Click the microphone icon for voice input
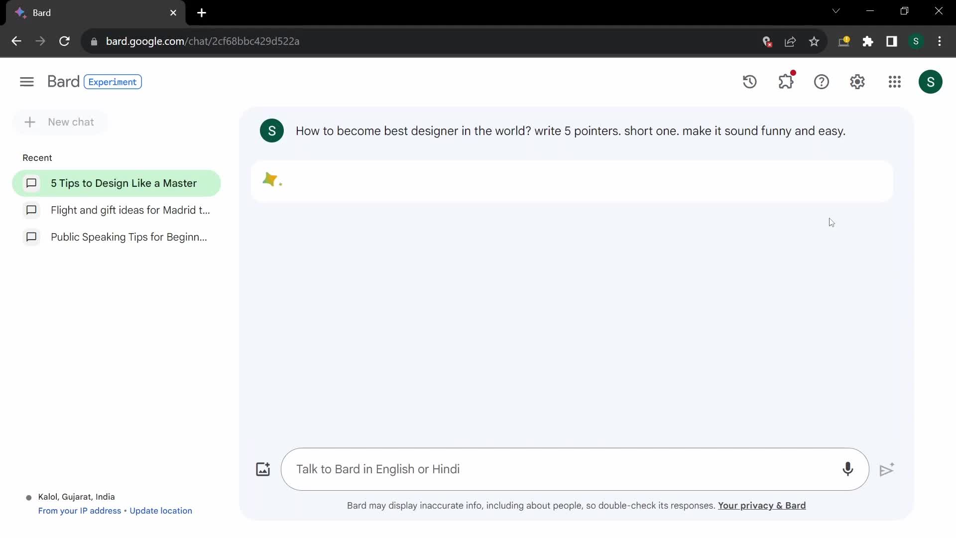The width and height of the screenshot is (956, 538). coord(847,469)
